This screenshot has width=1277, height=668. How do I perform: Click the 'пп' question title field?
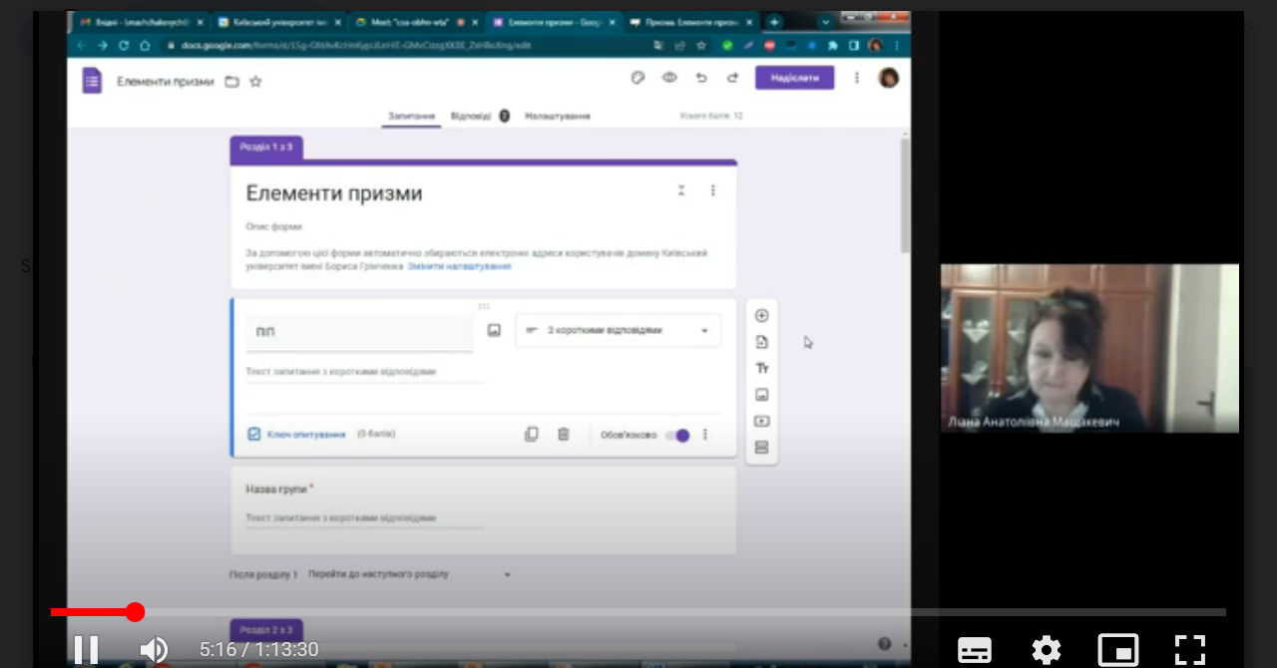pos(359,333)
